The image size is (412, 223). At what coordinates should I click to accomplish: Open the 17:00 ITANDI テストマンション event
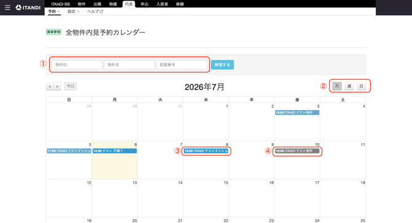coord(69,151)
